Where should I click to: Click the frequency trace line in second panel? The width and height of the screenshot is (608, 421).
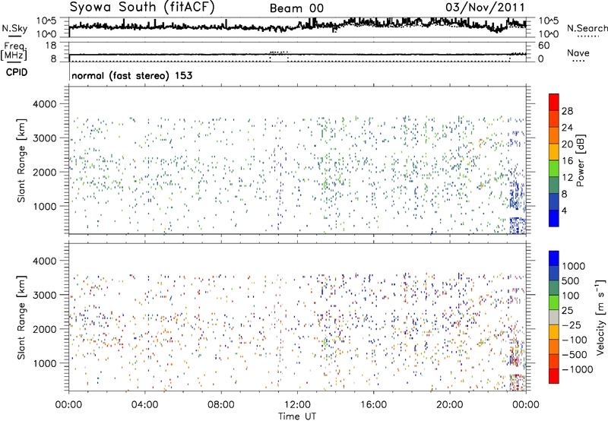tap(297, 55)
